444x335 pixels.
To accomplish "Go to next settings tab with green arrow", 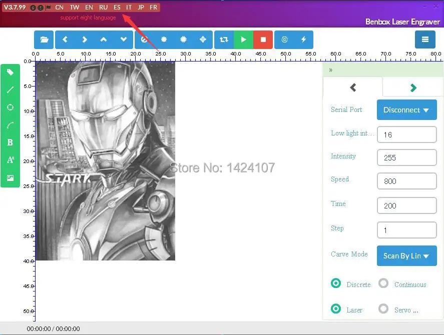I will pos(413,87).
